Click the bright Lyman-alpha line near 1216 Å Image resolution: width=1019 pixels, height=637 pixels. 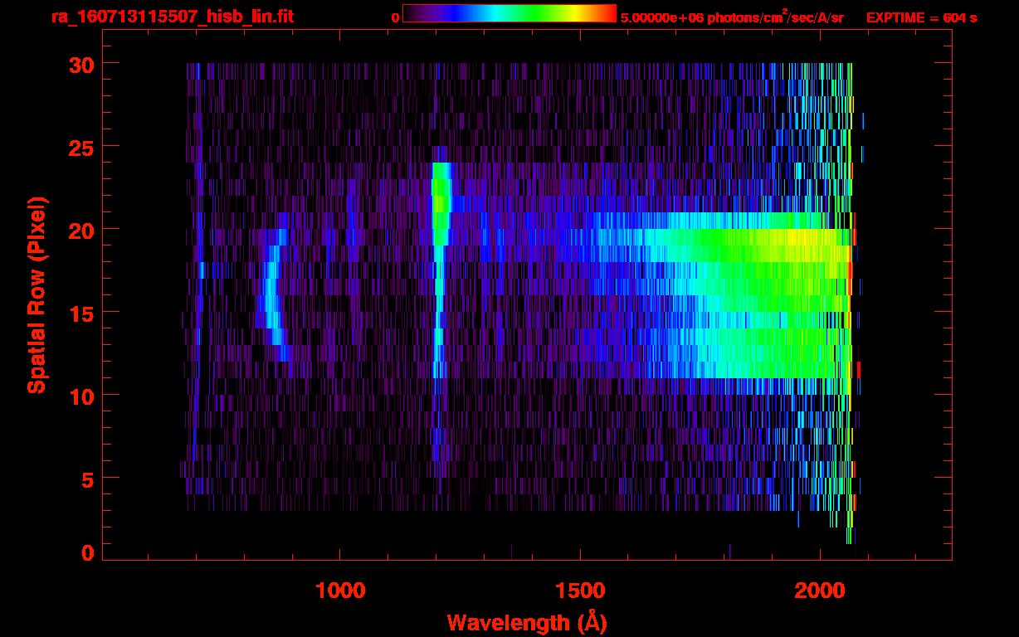click(x=440, y=204)
